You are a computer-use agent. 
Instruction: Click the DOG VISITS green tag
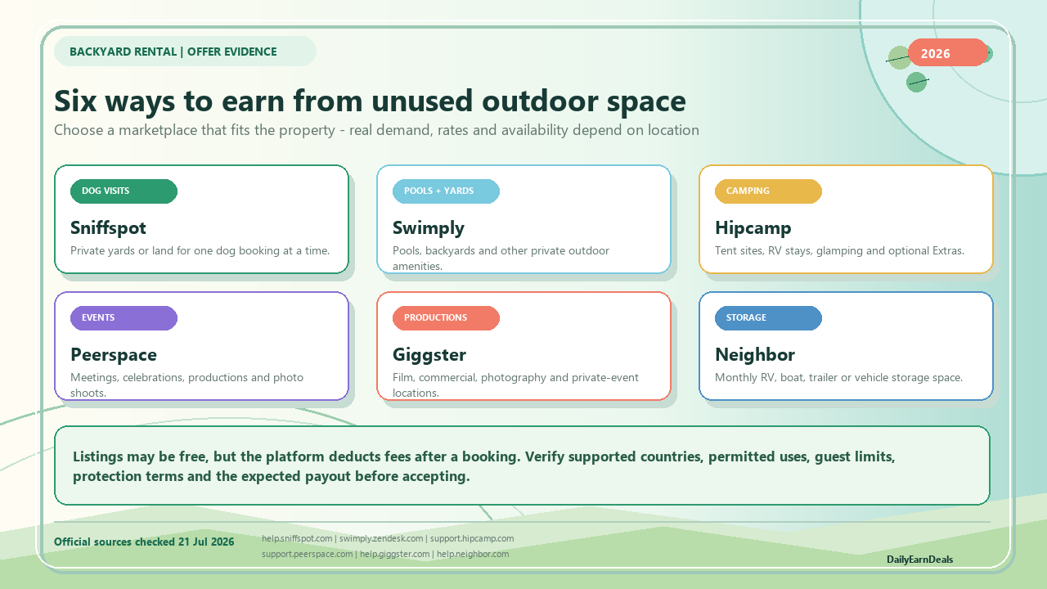coord(124,191)
